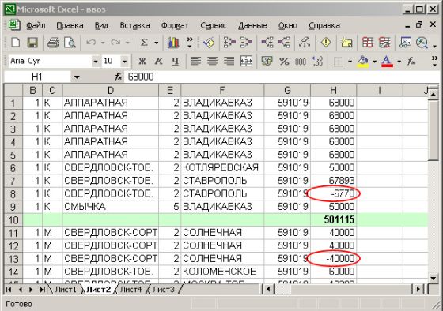Select column H header
443x311 pixels.
[333, 90]
